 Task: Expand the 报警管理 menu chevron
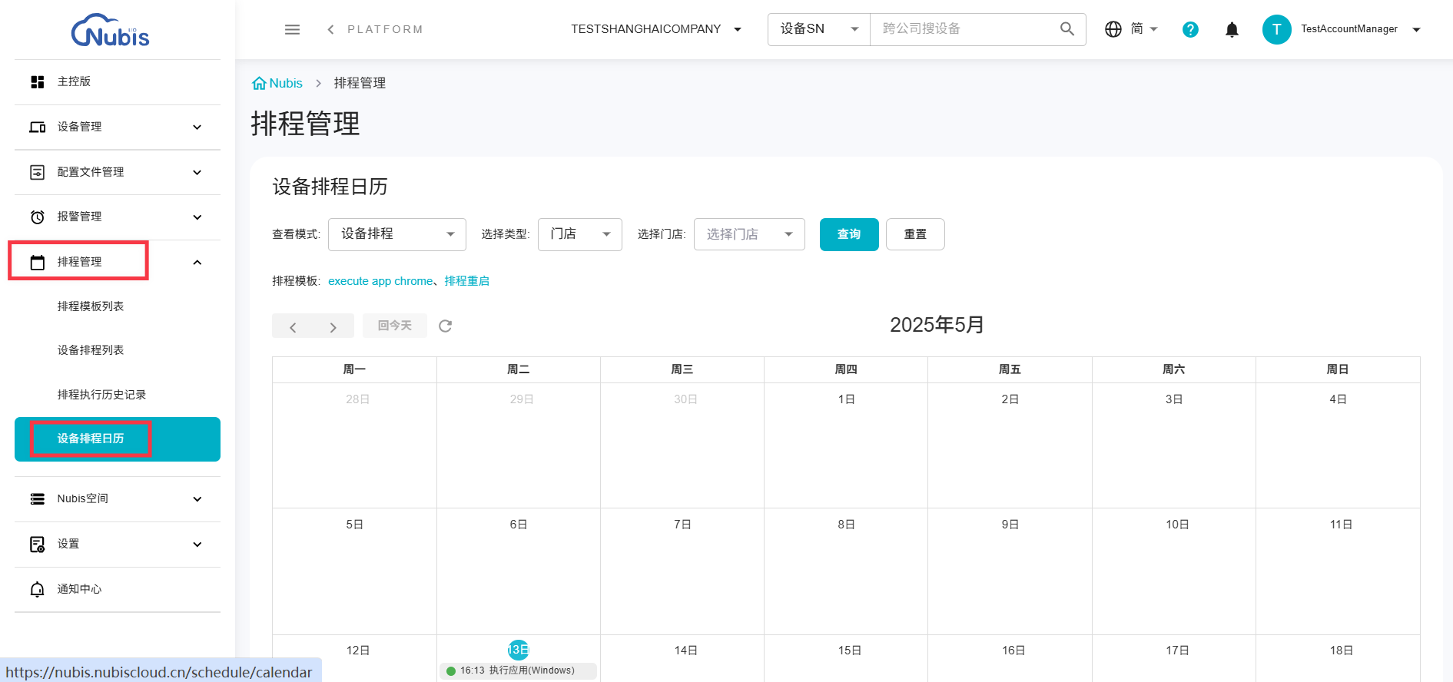click(x=197, y=217)
